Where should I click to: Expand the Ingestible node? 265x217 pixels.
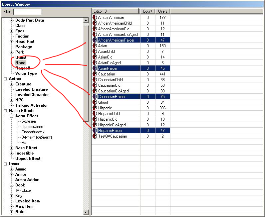12,154
